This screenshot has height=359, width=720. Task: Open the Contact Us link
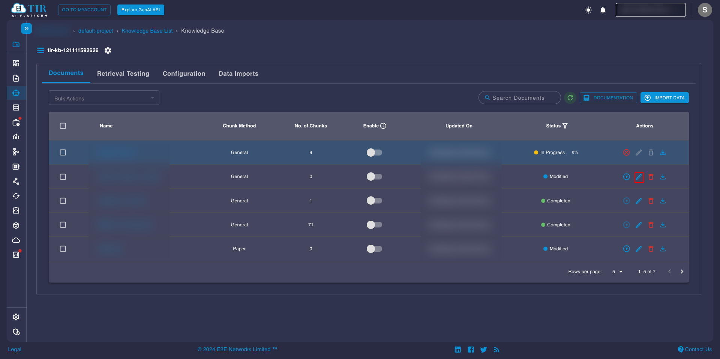pos(694,349)
